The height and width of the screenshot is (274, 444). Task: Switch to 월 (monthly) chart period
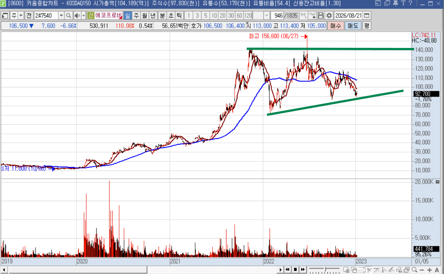click(145, 16)
